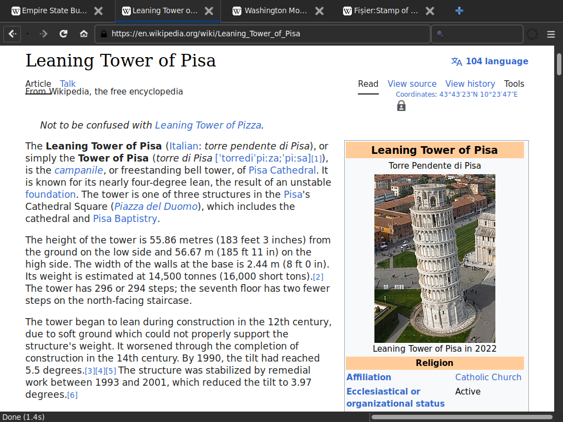Click the browser back button
Image resolution: width=563 pixels, height=422 pixels.
13,34
